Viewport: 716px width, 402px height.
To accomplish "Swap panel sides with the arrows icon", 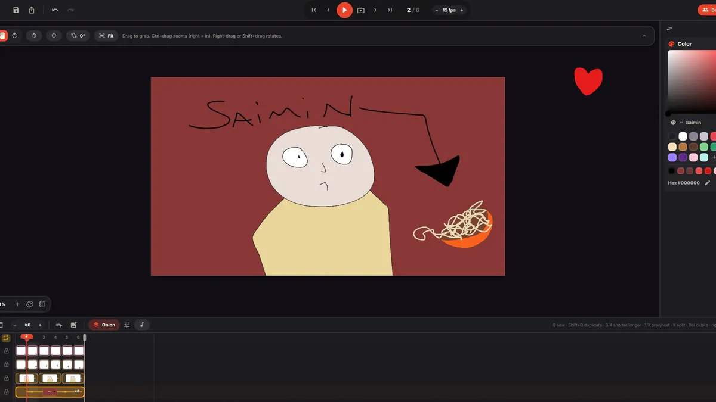I will 669,29.
